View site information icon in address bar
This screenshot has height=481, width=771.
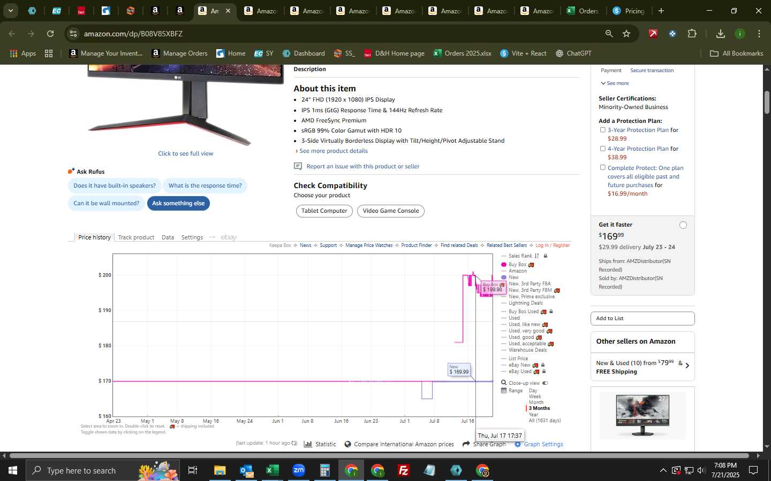[x=73, y=34]
